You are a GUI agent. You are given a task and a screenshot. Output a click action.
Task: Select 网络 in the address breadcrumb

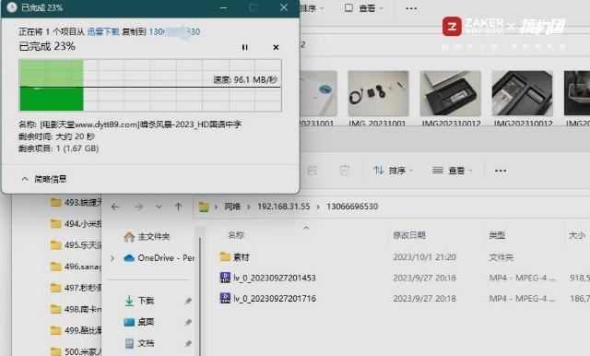click(232, 207)
